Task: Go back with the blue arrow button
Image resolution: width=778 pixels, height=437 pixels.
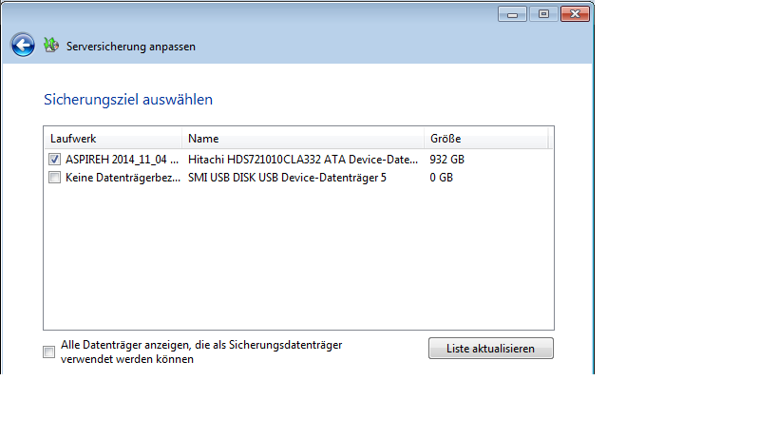Action: (23, 46)
